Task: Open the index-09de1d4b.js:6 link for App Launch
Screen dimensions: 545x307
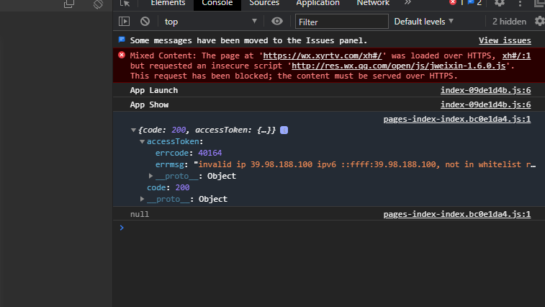Action: [x=485, y=90]
